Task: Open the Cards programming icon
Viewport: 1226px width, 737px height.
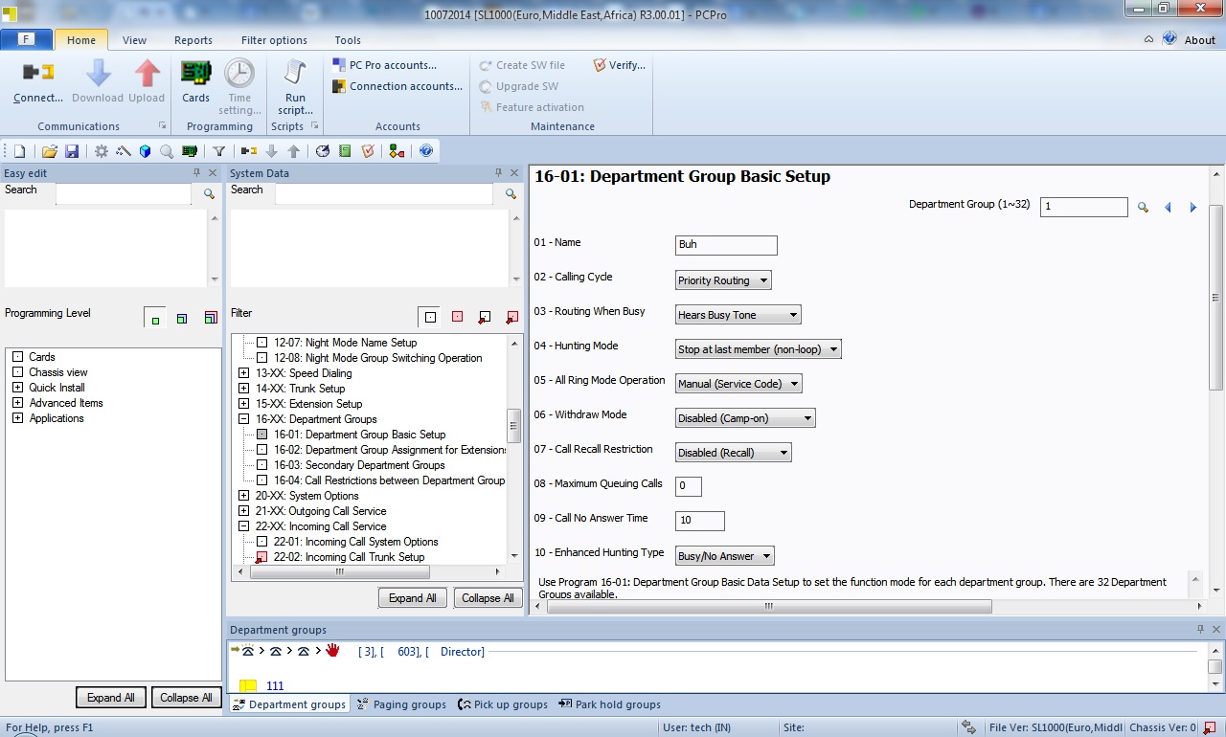Action: pyautogui.click(x=195, y=73)
